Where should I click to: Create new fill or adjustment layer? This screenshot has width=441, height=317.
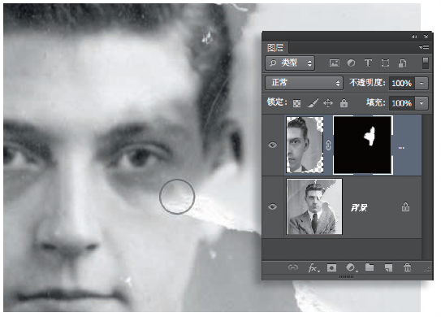point(352,267)
